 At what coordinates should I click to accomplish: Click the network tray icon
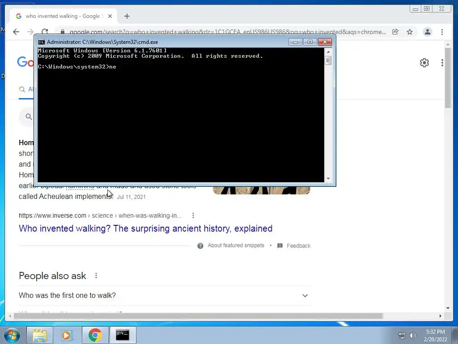pos(402,335)
